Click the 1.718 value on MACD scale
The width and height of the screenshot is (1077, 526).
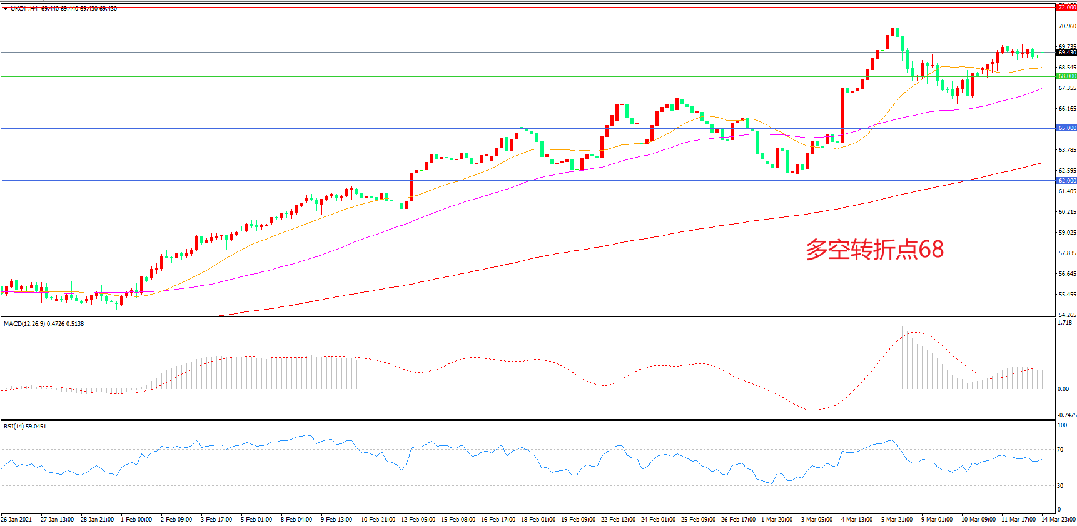tap(1064, 323)
